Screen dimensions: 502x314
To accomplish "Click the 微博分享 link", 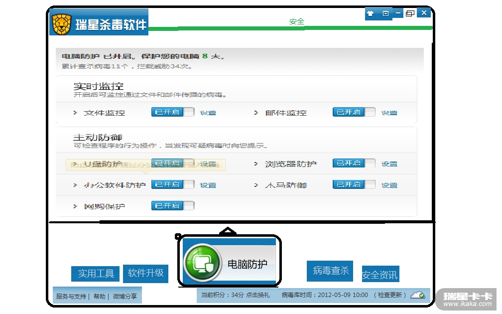I will click(125, 297).
